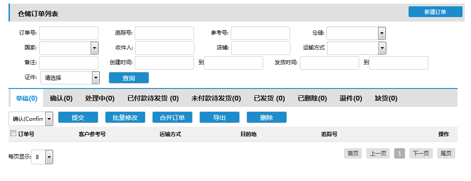Change the 每页显示 page size dropdown
Image resolution: width=471 pixels, height=181 pixels.
point(42,157)
